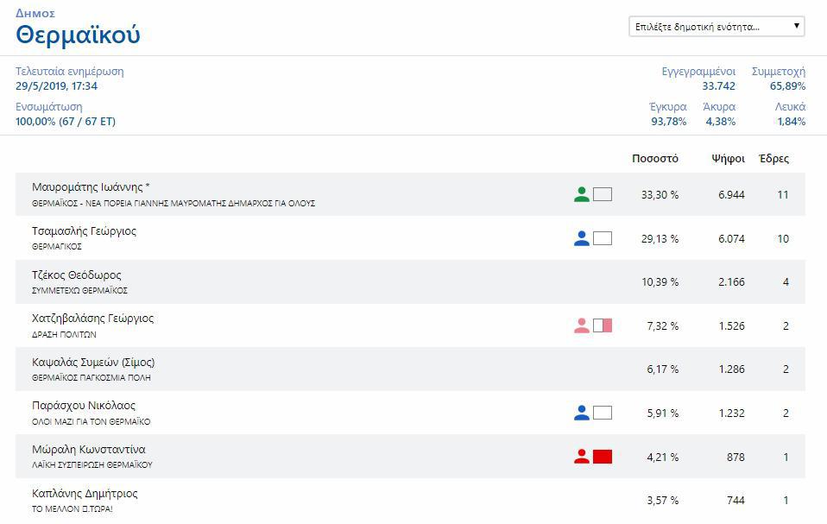
Task: Select the white box in Μαυρομάτης row
Action: click(x=603, y=195)
